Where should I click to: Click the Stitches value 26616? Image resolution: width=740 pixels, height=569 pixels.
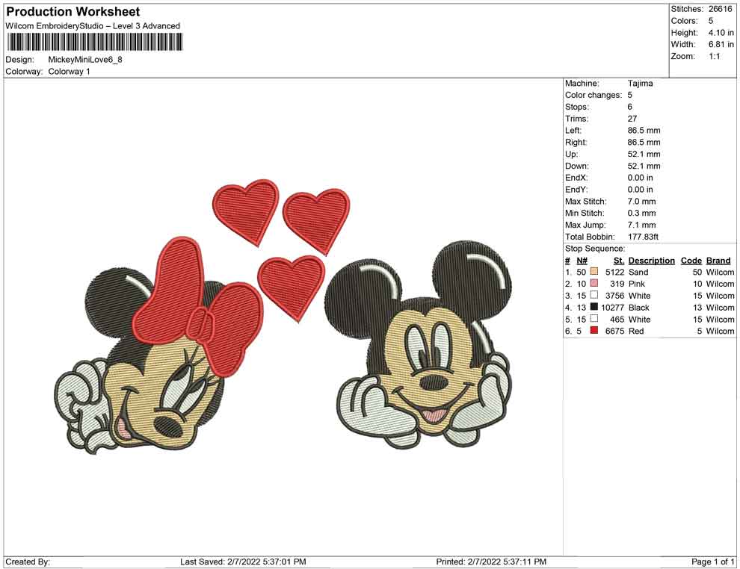pyautogui.click(x=720, y=9)
